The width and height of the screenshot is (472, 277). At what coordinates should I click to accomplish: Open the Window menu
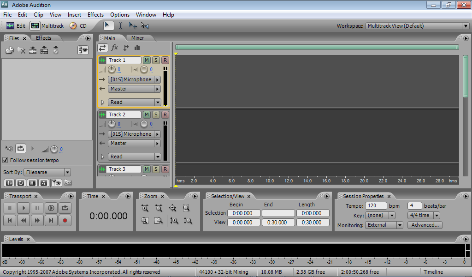pos(146,14)
